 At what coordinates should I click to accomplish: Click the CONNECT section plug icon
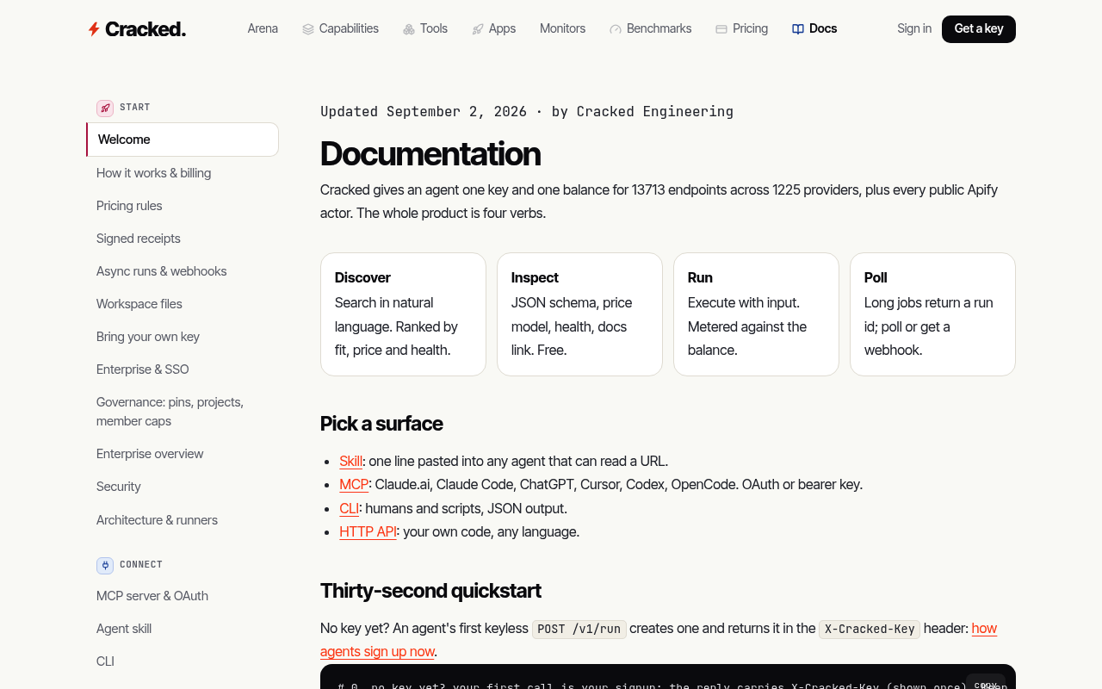pyautogui.click(x=105, y=565)
